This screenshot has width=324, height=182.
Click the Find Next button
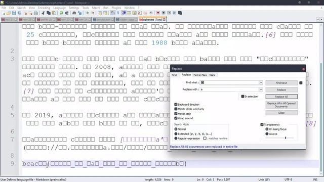pos(281,83)
